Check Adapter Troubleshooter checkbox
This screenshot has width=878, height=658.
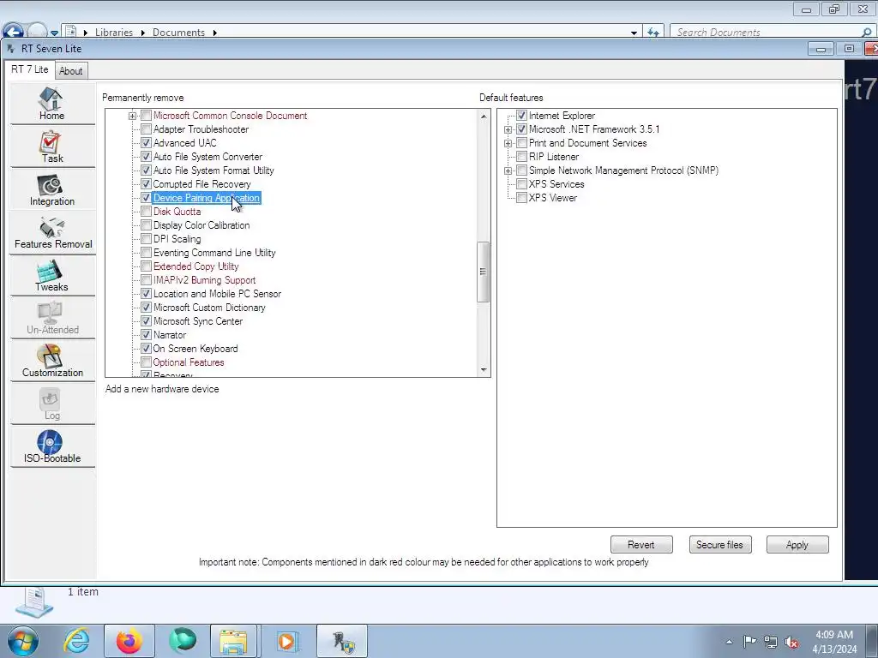pyautogui.click(x=146, y=129)
